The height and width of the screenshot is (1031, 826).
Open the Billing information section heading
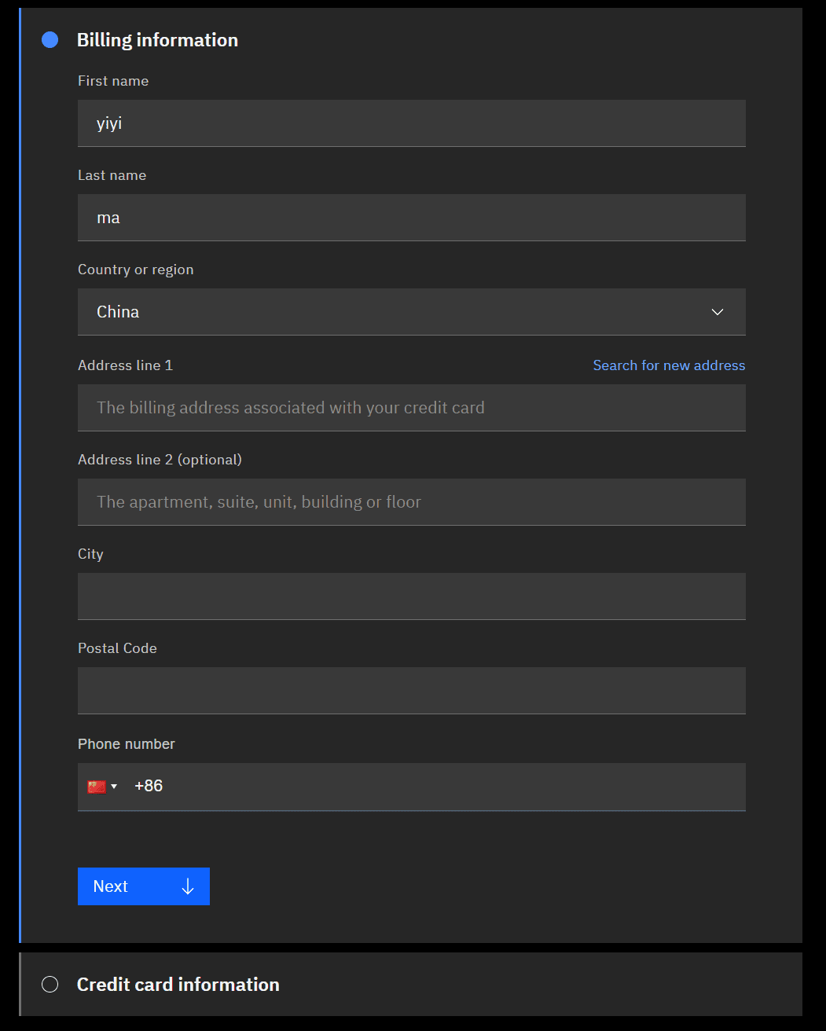click(157, 40)
